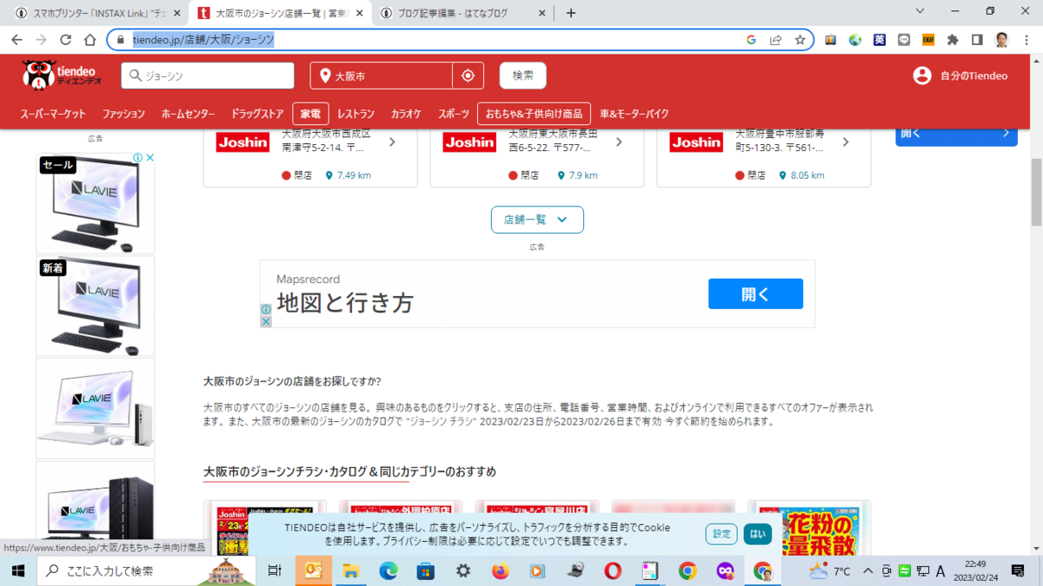Open the LINE extension icon
Viewport: 1043px width, 586px height.
pyautogui.click(x=904, y=40)
